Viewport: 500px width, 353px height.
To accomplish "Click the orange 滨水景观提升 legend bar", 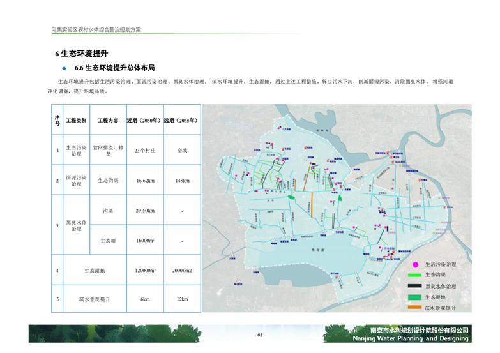I will point(415,308).
